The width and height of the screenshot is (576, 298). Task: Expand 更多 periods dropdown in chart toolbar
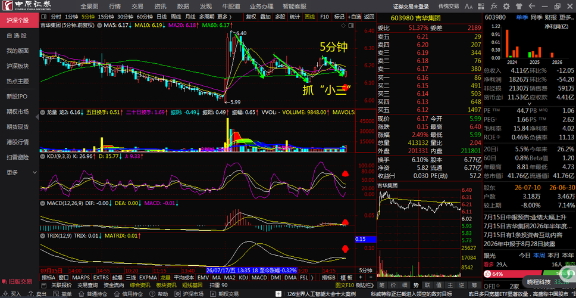[225, 17]
